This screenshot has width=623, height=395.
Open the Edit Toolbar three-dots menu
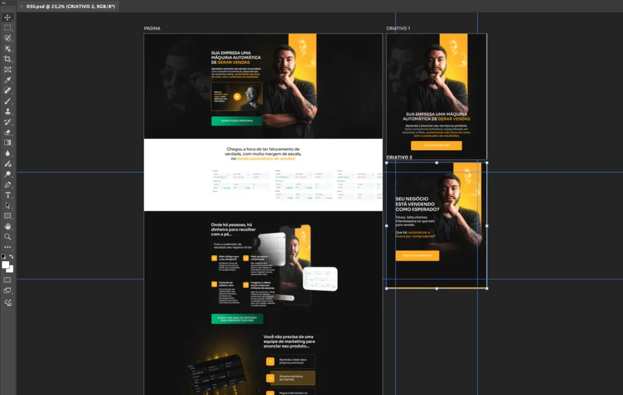[8, 247]
